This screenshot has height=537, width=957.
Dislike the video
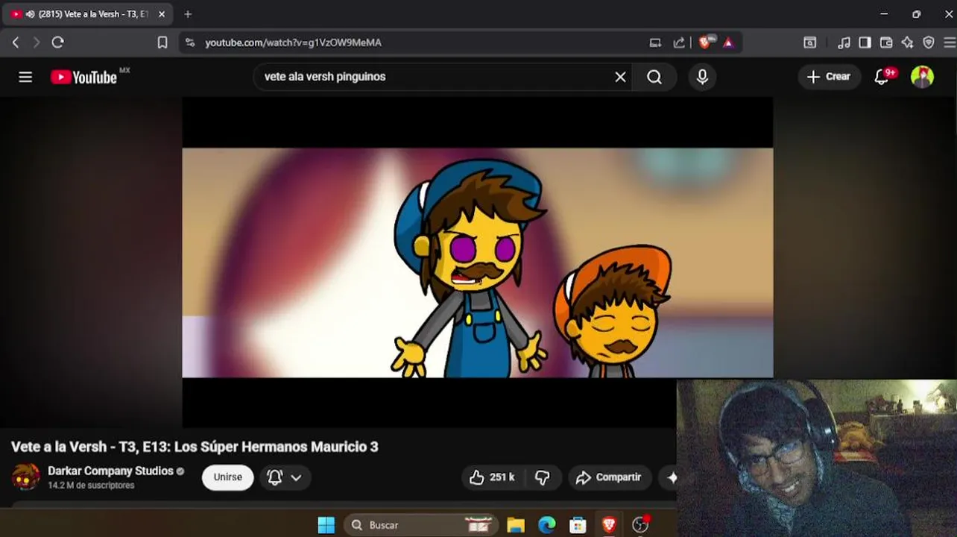543,477
